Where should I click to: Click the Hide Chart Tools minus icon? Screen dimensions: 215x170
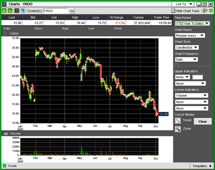pos(173,11)
